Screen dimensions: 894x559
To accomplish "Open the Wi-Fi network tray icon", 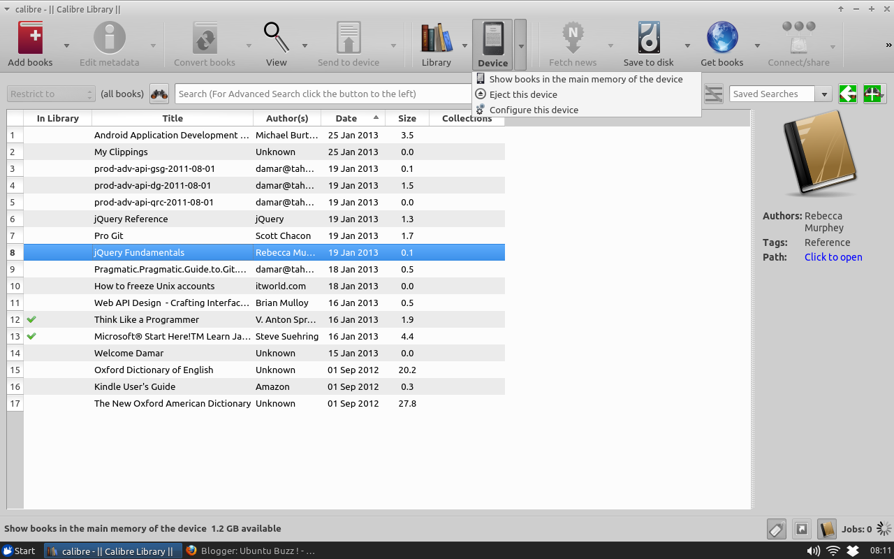I will (833, 551).
